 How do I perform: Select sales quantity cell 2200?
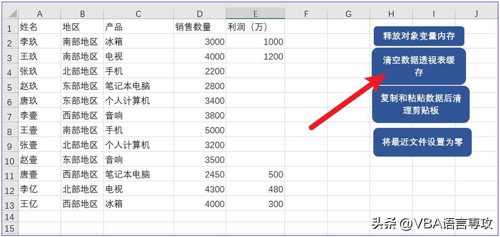pyautogui.click(x=200, y=71)
